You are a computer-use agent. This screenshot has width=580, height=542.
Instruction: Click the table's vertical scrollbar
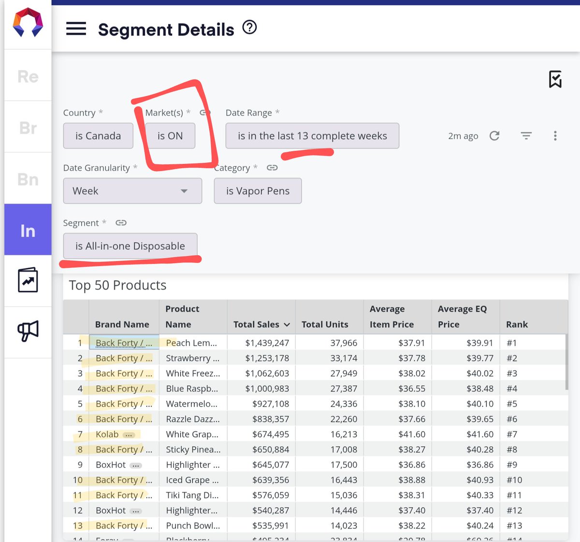(x=566, y=363)
